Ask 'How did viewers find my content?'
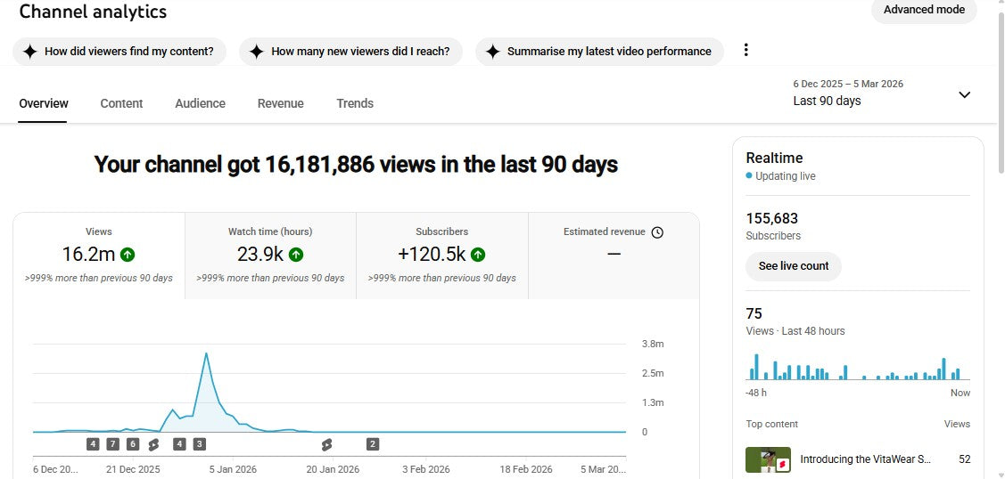The height and width of the screenshot is (479, 1005). coord(119,52)
